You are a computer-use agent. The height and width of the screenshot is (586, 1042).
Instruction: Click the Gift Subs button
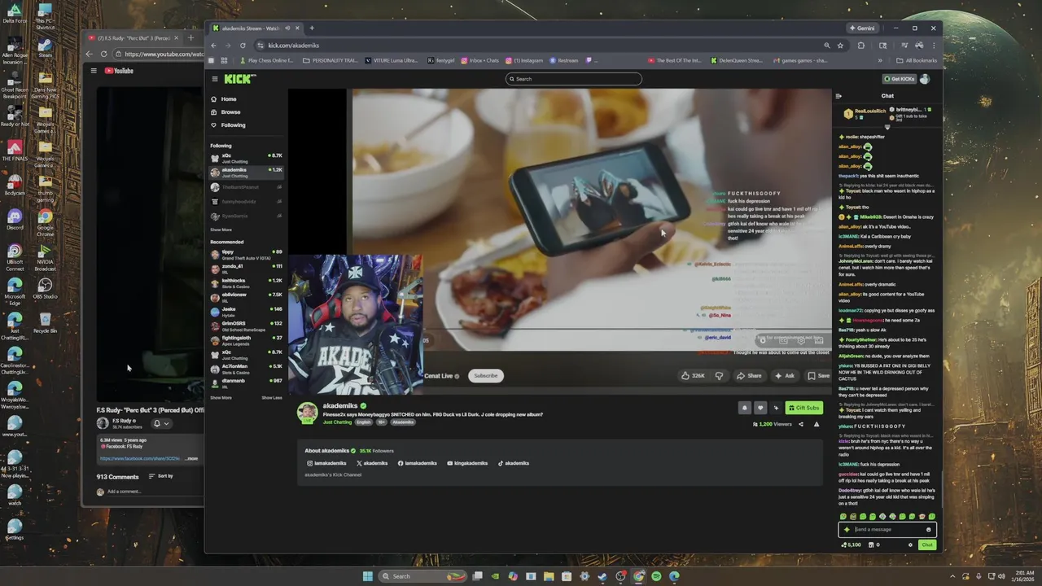[x=803, y=408]
